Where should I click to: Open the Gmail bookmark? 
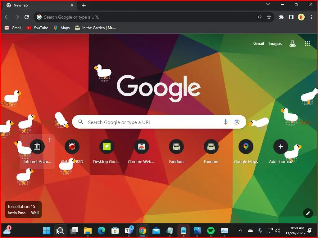[x=13, y=28]
